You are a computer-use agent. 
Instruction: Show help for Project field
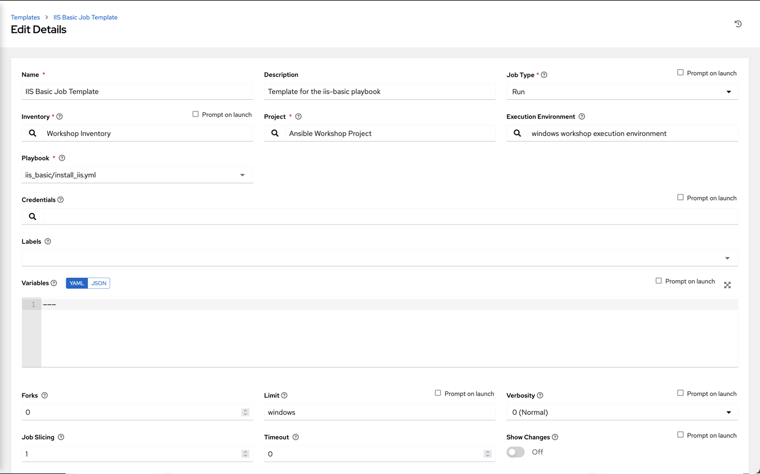pyautogui.click(x=298, y=117)
